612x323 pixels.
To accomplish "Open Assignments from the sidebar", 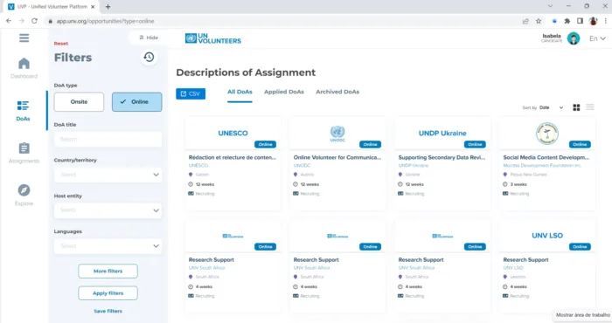I will 24,153.
